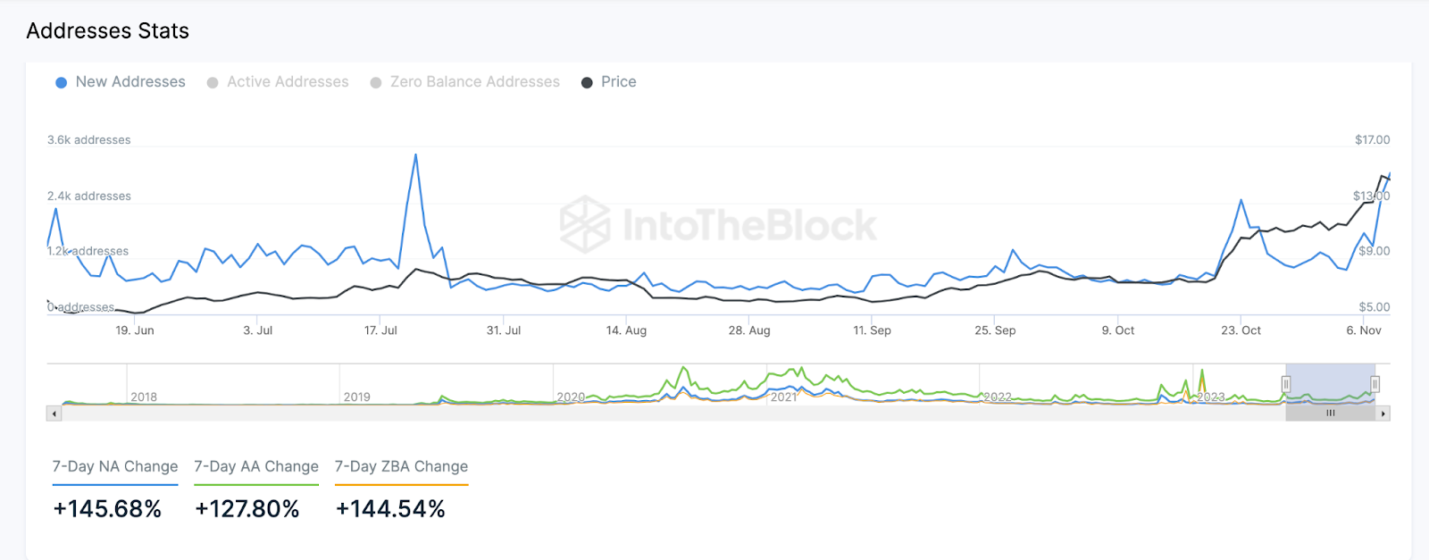Open the 7-Day ZBA Change tab
The image size is (1429, 560).
401,466
